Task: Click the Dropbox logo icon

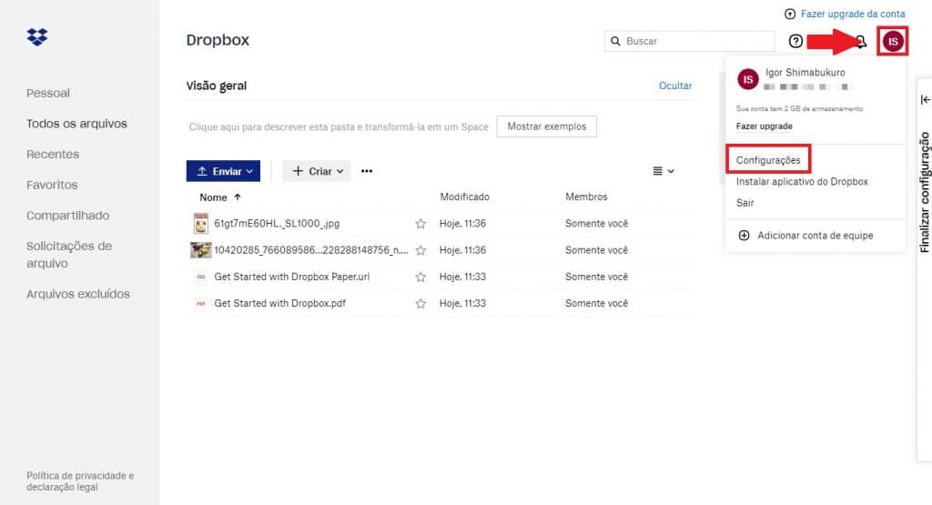Action: point(36,36)
